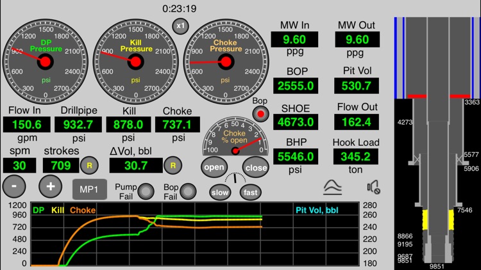The height and width of the screenshot is (270, 481).
Task: Select the MW Out value 9.60
Action: (357, 40)
